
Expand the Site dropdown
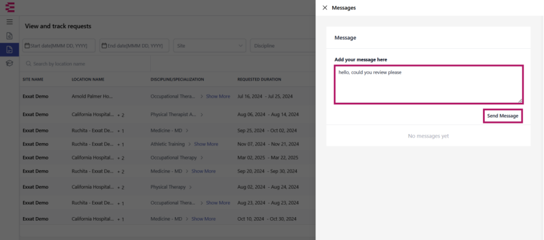(x=209, y=46)
